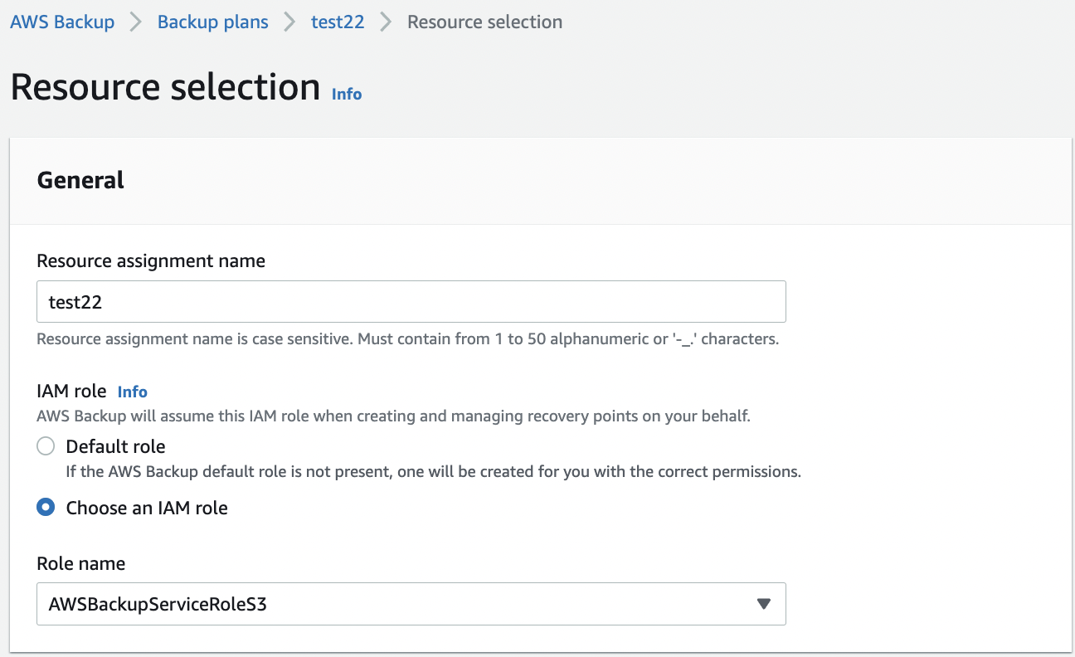Open the Backup plans breadcrumb link

click(x=213, y=22)
